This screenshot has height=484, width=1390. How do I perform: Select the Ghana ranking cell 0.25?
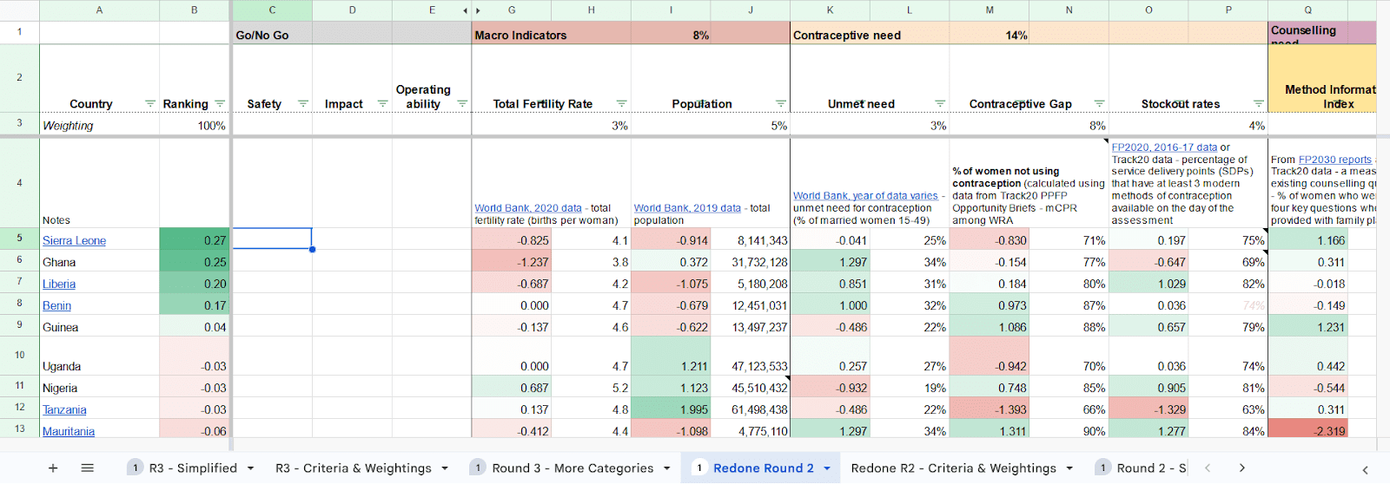click(x=195, y=262)
